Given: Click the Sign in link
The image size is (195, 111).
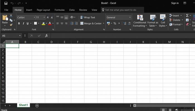Looking at the screenshot, I should tap(175, 3).
